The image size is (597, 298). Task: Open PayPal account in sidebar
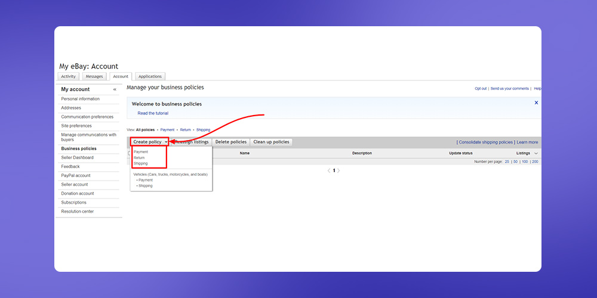(76, 176)
